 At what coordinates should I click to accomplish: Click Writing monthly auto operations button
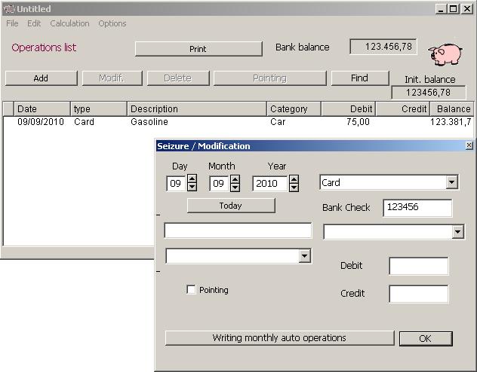(x=279, y=338)
